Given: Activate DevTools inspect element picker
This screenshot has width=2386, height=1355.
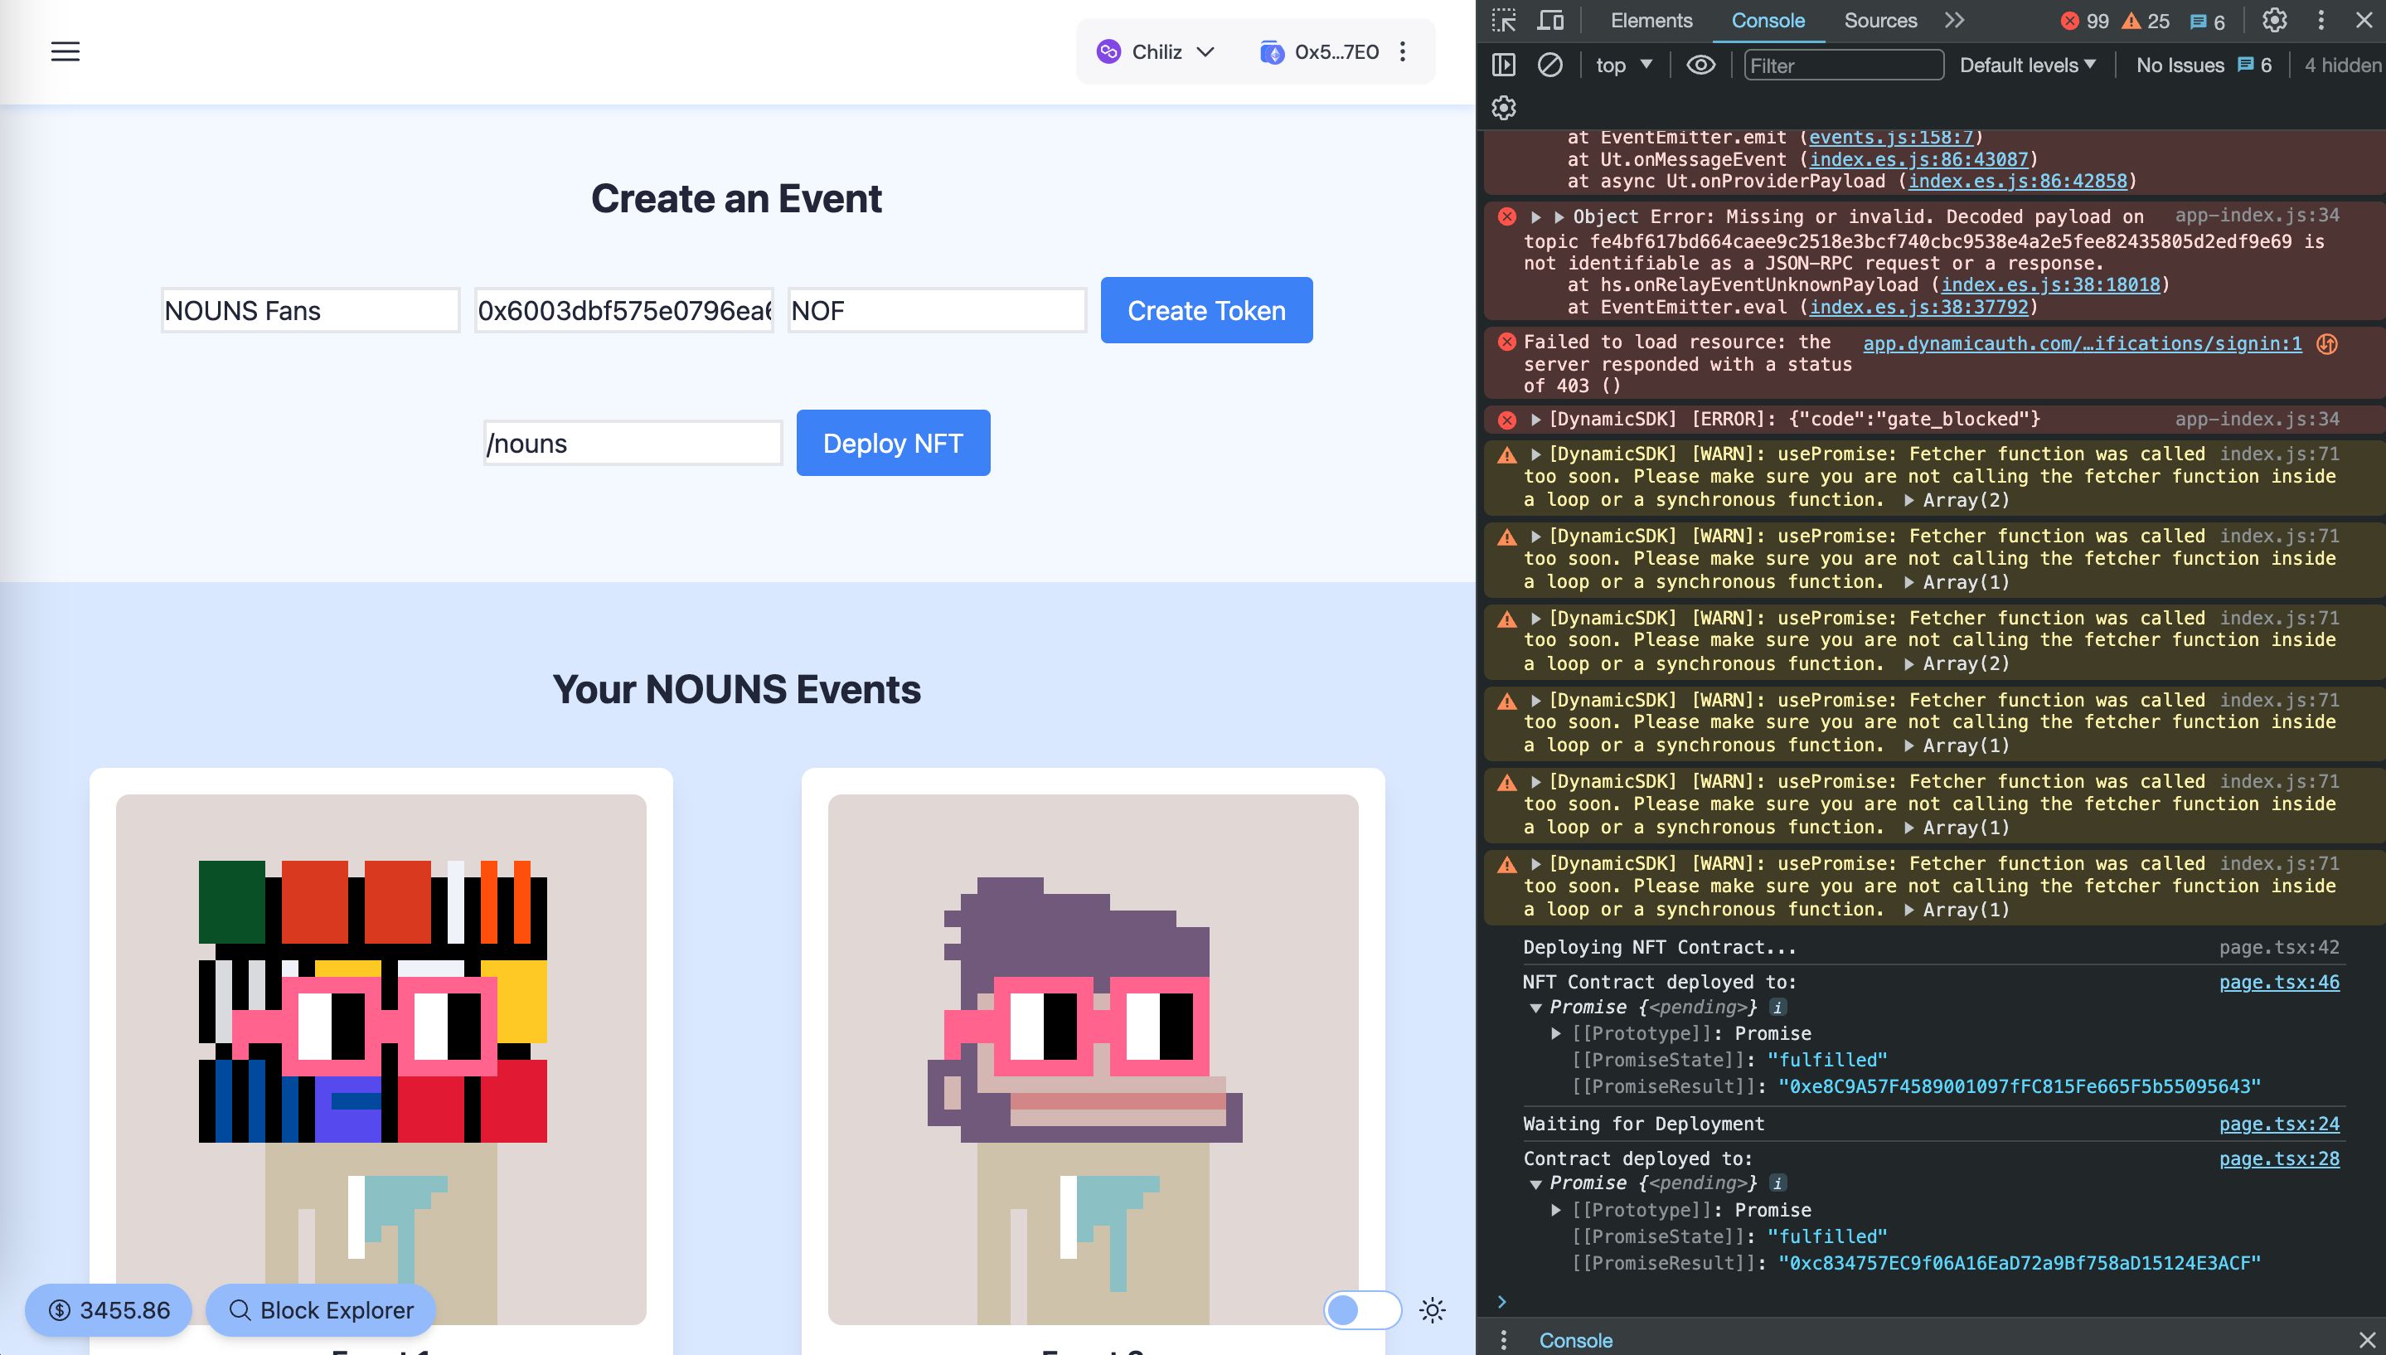Looking at the screenshot, I should (1504, 21).
